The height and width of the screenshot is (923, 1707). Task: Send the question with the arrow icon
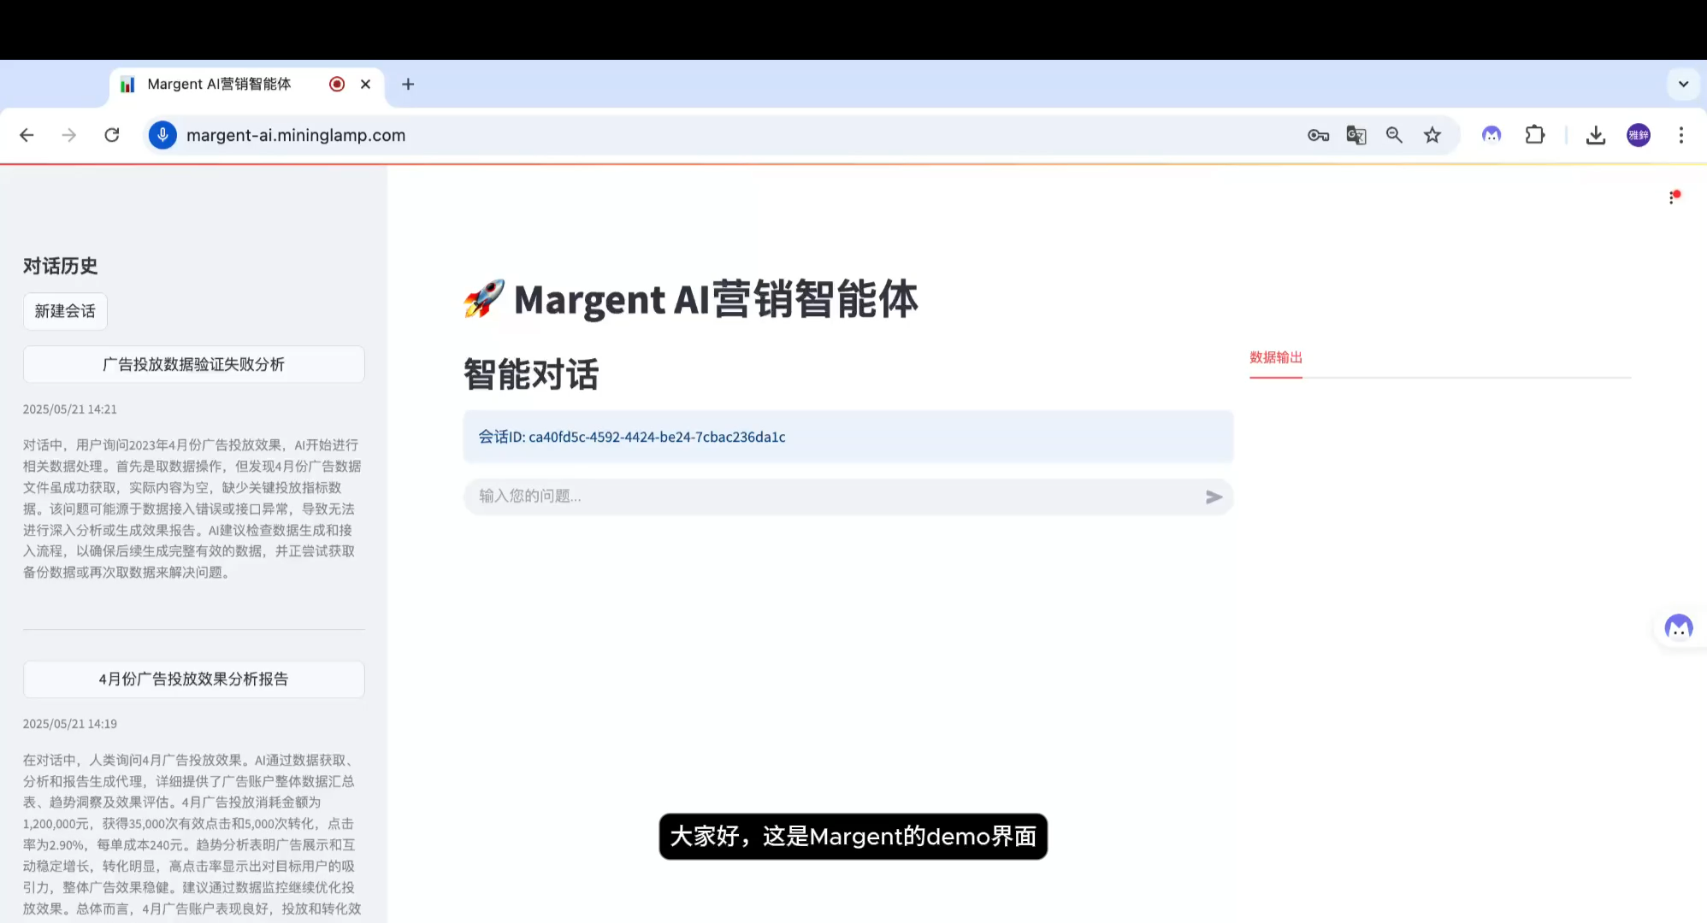point(1214,497)
